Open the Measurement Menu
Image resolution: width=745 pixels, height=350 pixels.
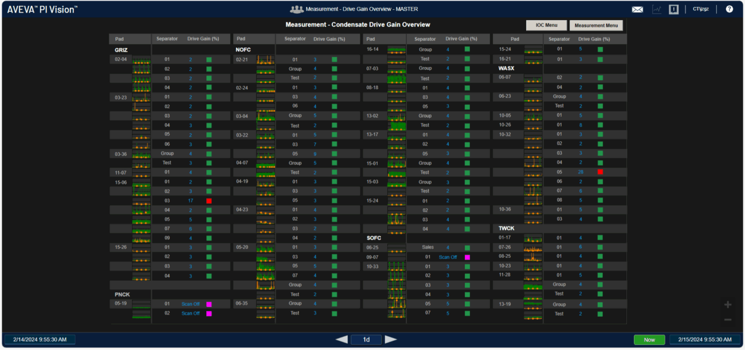596,25
